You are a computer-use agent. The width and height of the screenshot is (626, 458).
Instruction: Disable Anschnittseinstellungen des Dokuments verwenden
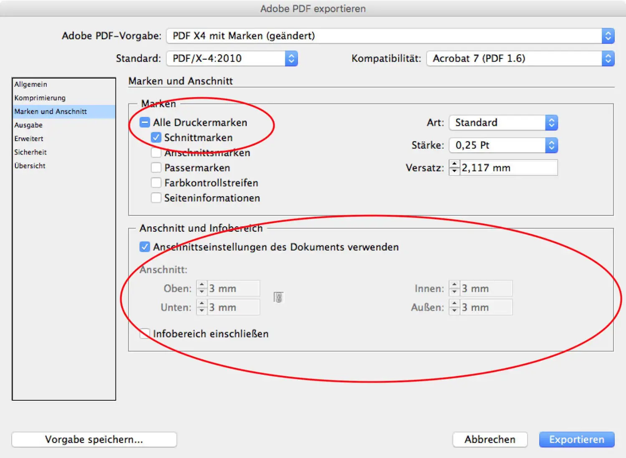[x=145, y=247]
